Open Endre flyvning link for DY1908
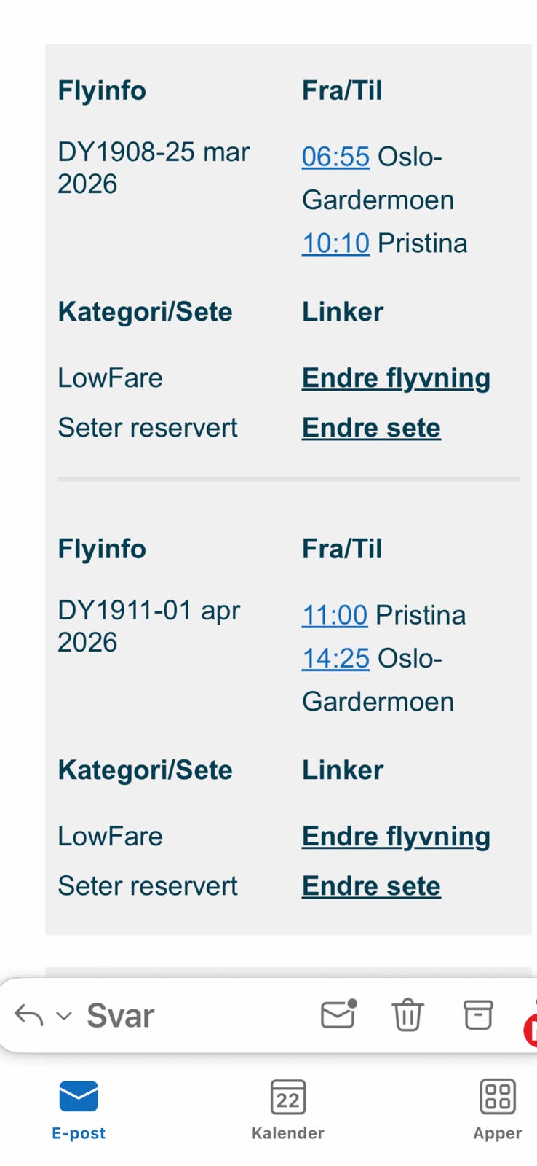 396,378
